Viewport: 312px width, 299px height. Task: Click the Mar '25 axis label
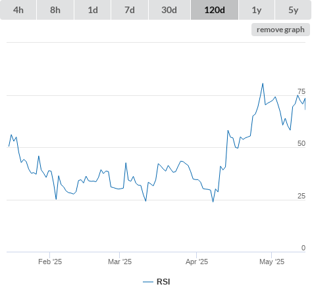(120, 262)
